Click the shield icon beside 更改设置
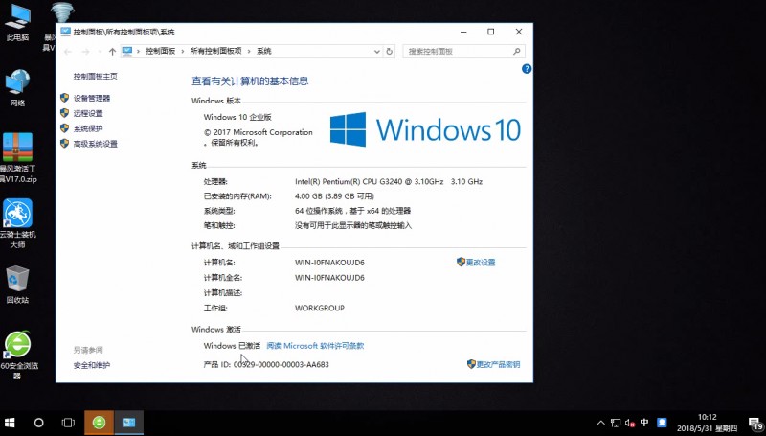 point(461,262)
